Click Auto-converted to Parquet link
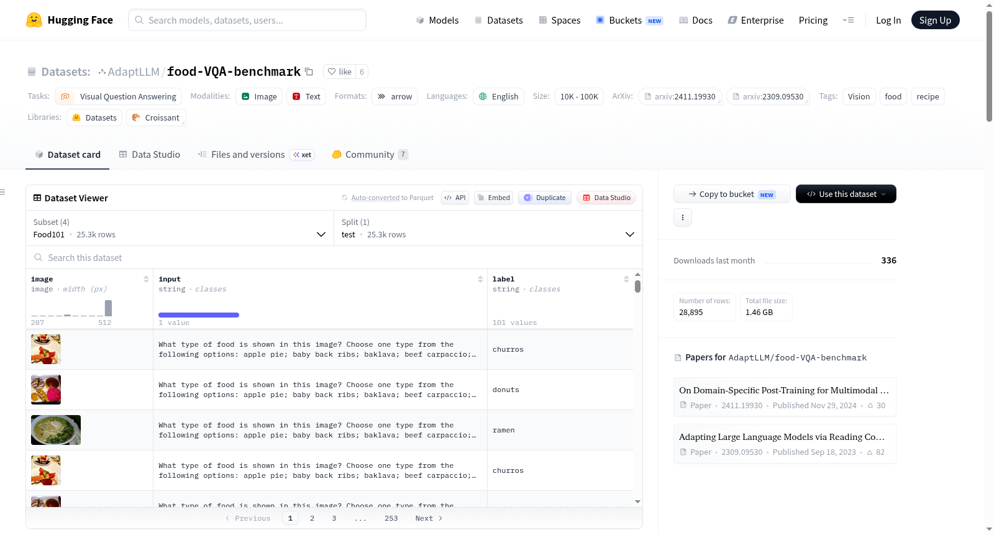The image size is (994, 535). pyautogui.click(x=392, y=198)
